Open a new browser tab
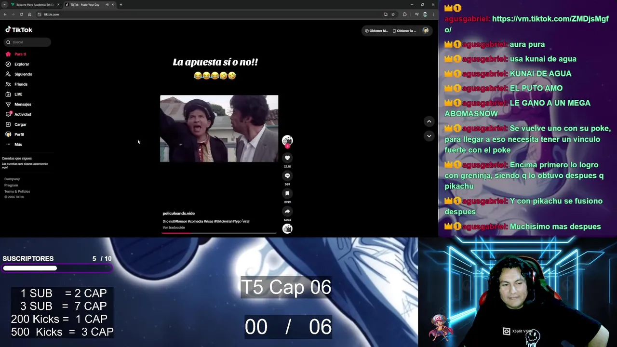The height and width of the screenshot is (347, 617). pos(121,5)
